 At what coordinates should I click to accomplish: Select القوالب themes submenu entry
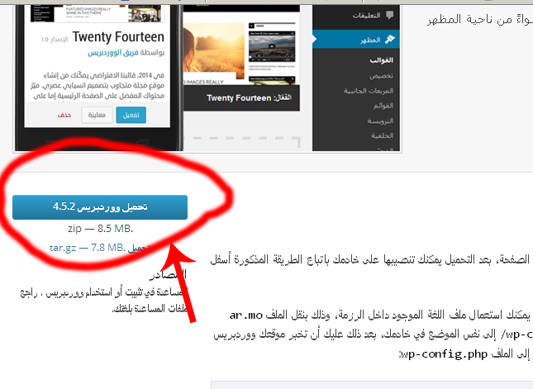pos(382,60)
